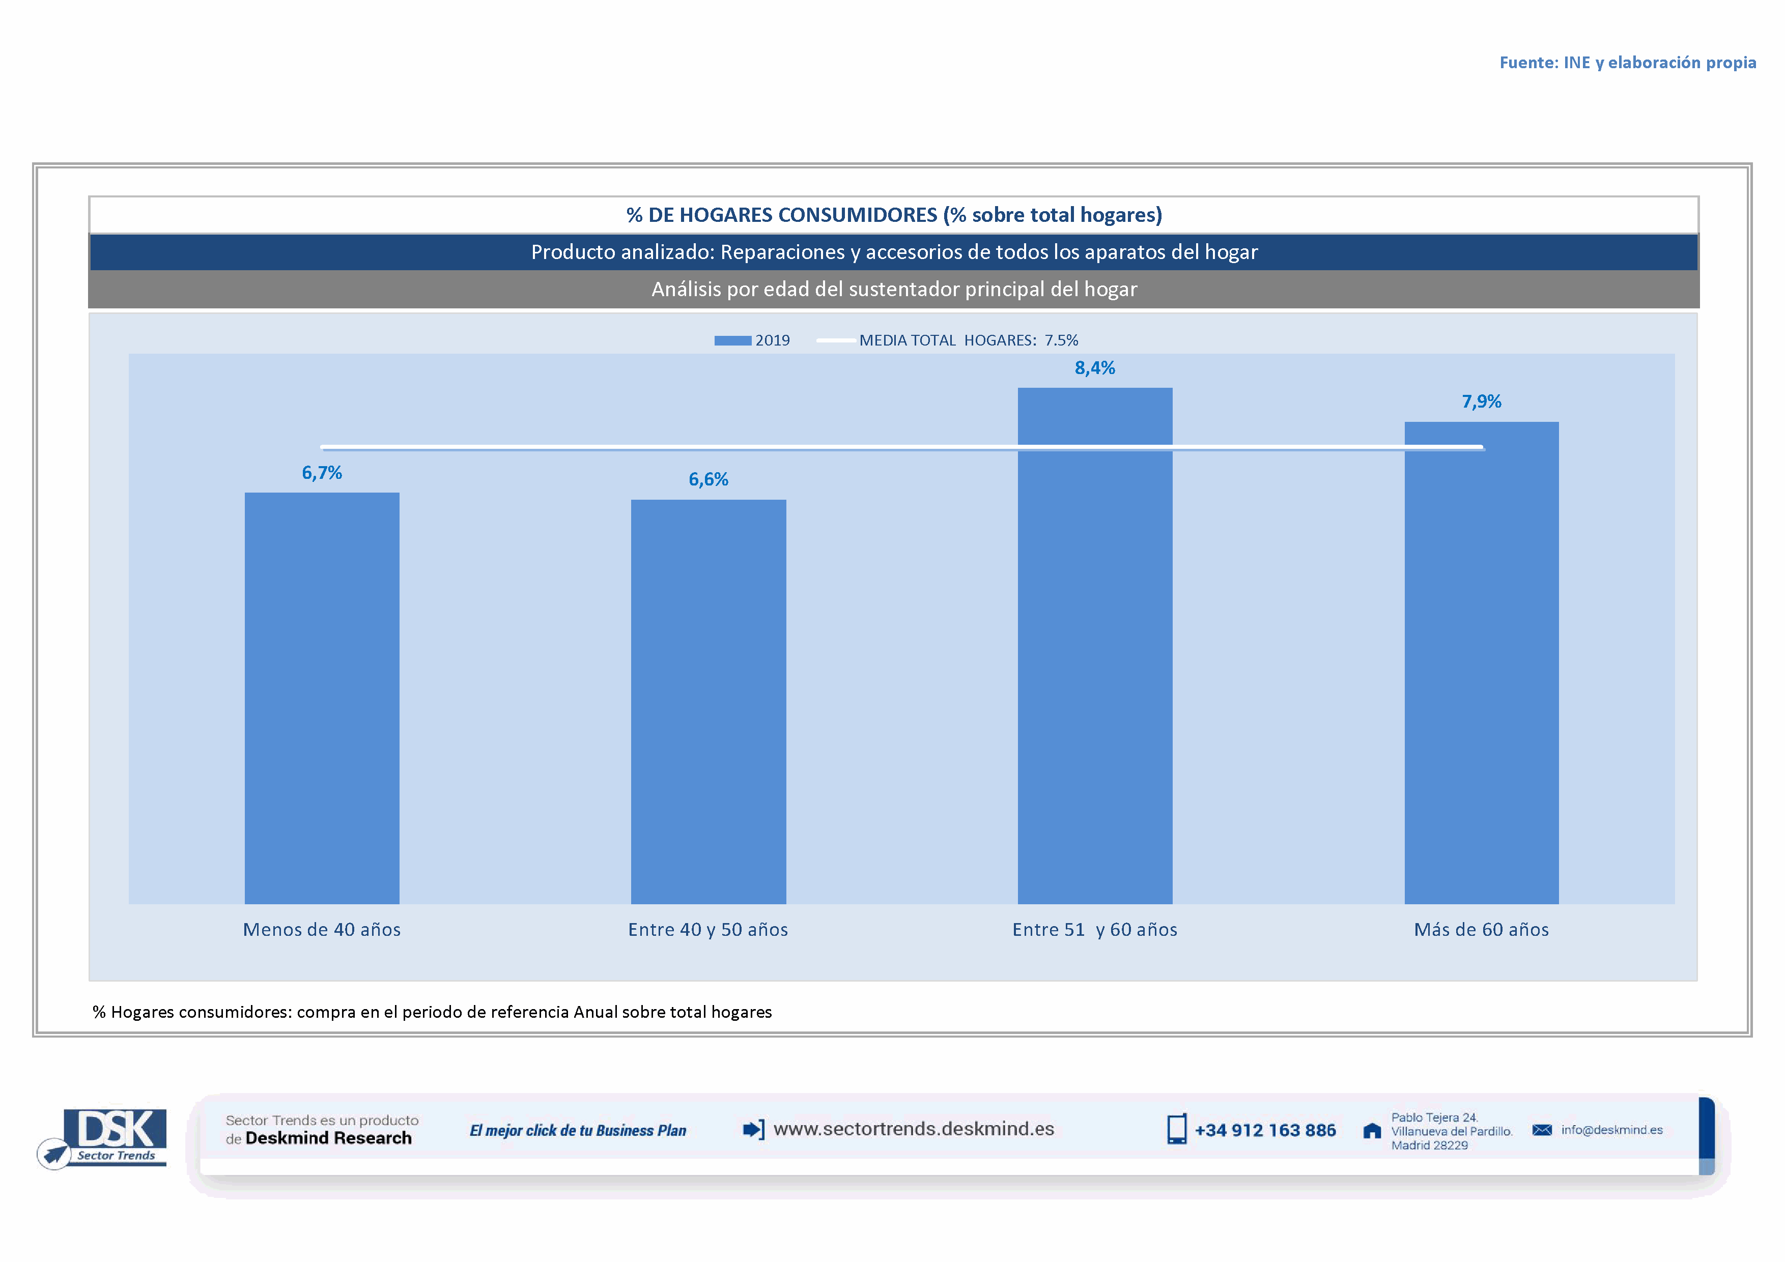
Task: Click the 8,4% data label
Action: click(x=1095, y=368)
